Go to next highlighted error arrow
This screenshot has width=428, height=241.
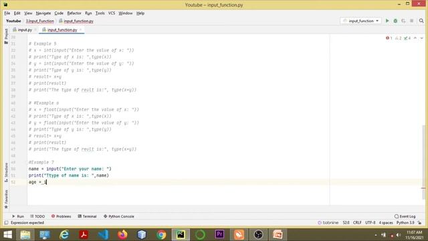tap(422, 38)
